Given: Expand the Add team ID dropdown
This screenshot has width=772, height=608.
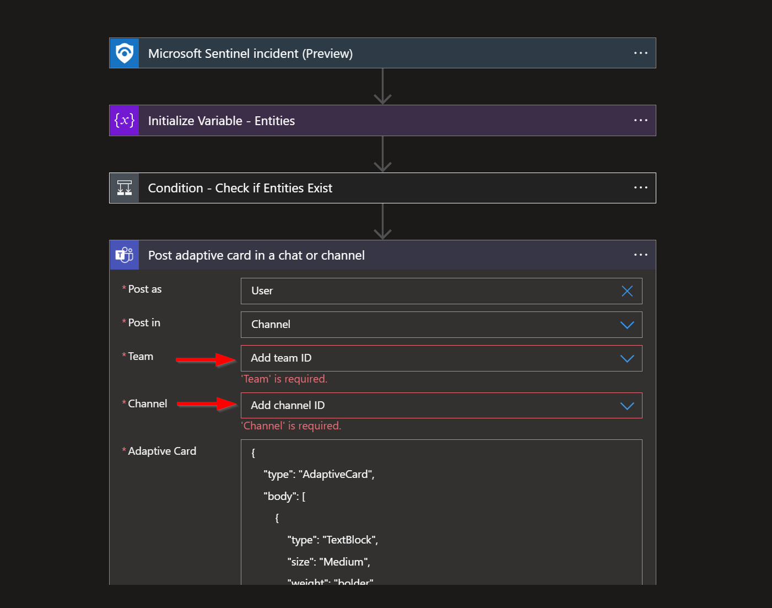Looking at the screenshot, I should [x=627, y=358].
